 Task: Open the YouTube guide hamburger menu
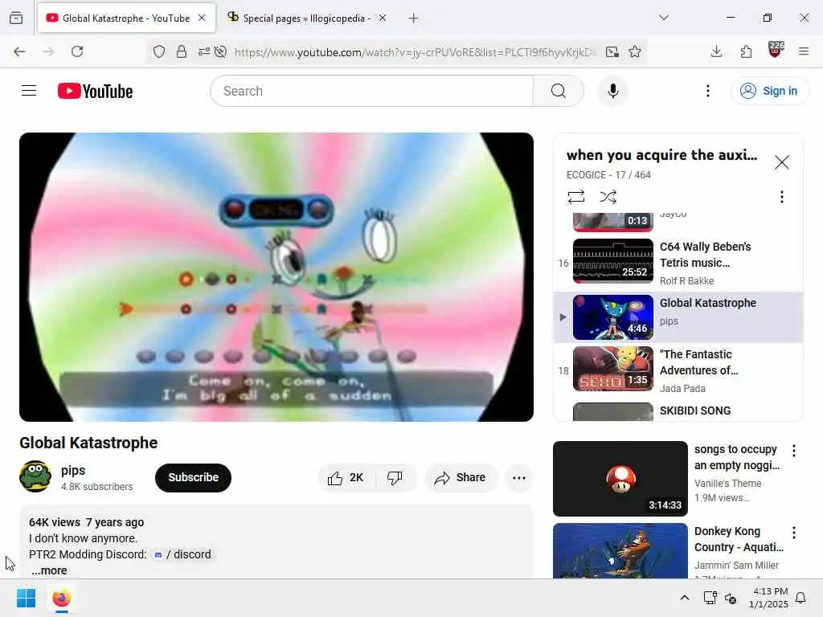coord(29,91)
